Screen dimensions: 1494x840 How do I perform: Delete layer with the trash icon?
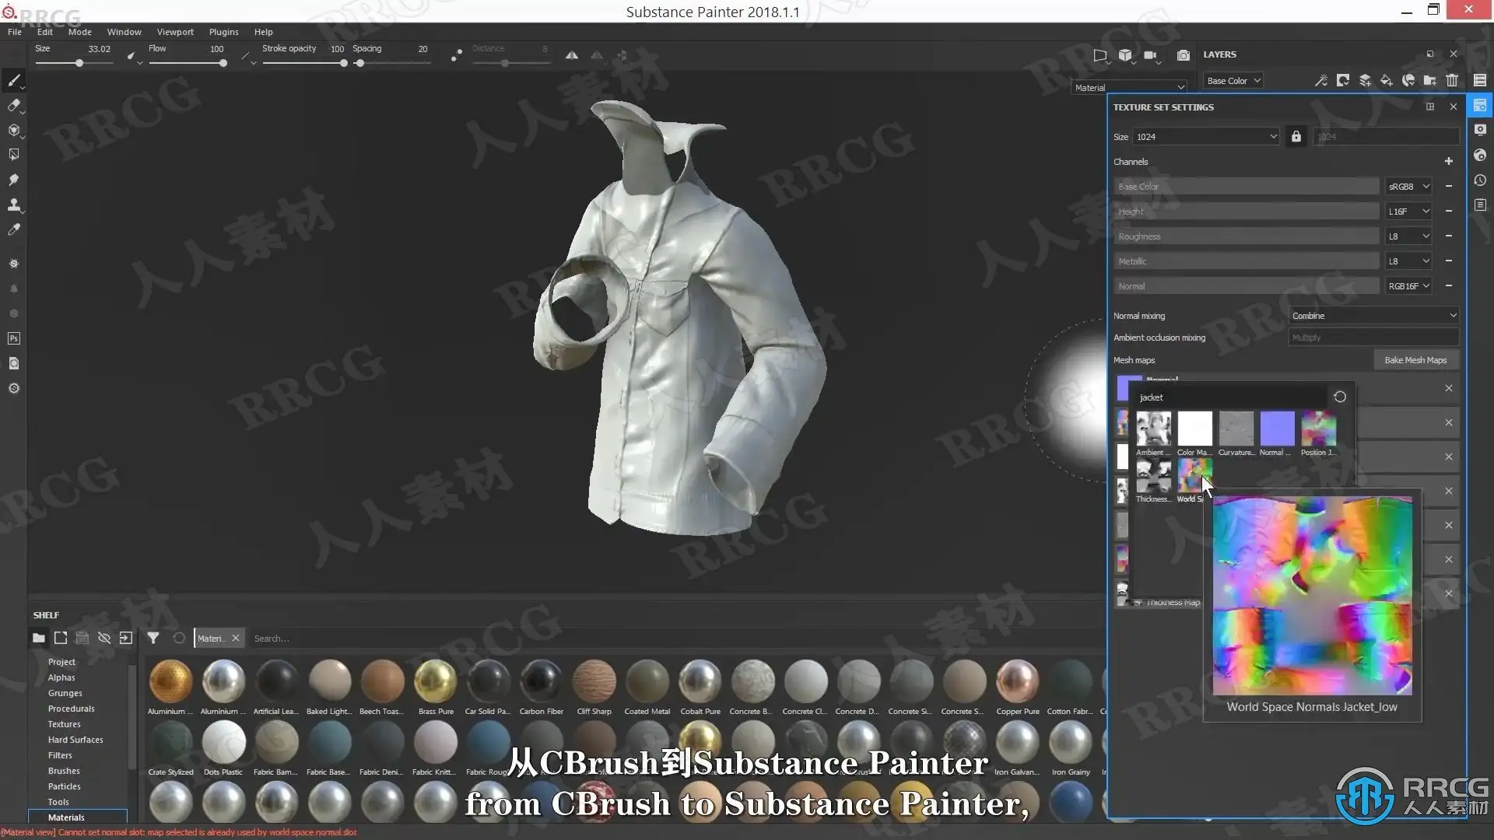pyautogui.click(x=1452, y=80)
